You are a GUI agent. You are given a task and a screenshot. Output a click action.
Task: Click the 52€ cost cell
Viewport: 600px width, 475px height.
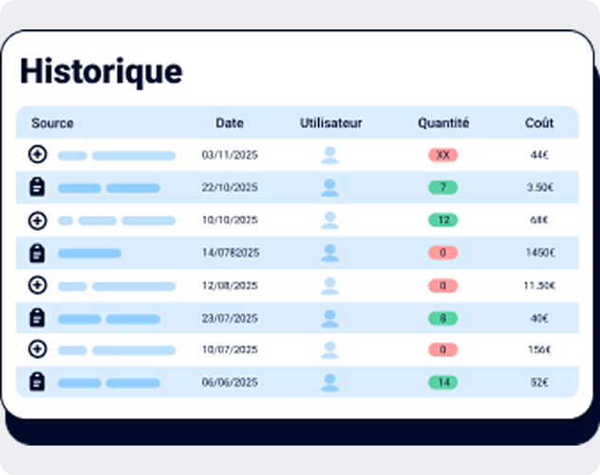pyautogui.click(x=539, y=382)
